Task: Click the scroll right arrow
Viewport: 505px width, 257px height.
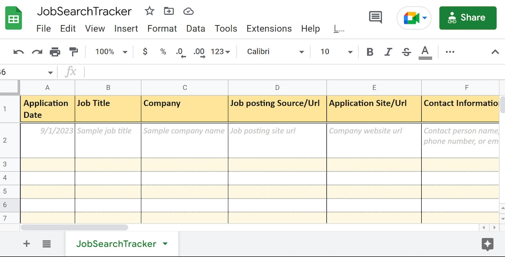Action: 494,228
